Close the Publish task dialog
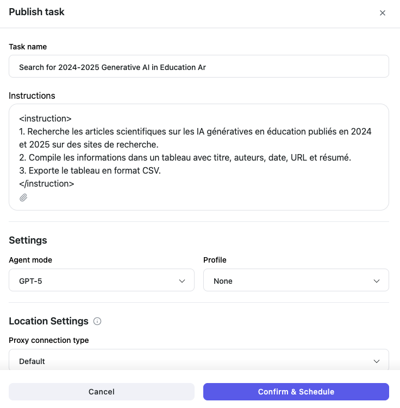 pos(383,13)
